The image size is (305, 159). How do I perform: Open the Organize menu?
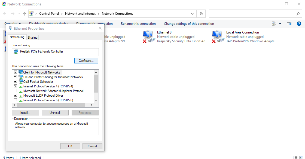tap(13, 23)
